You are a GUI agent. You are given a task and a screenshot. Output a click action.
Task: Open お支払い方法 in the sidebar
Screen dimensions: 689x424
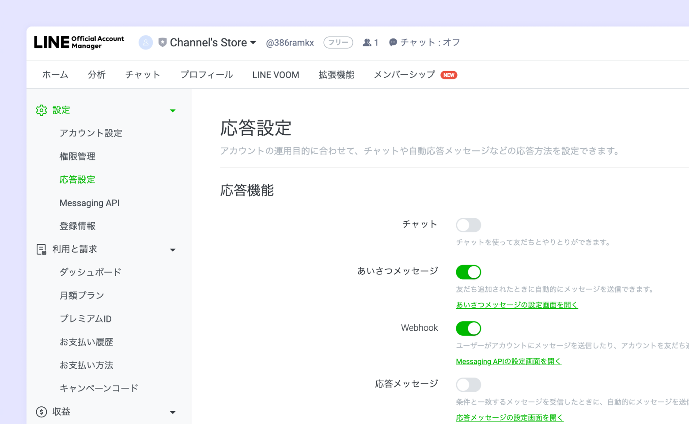point(87,365)
